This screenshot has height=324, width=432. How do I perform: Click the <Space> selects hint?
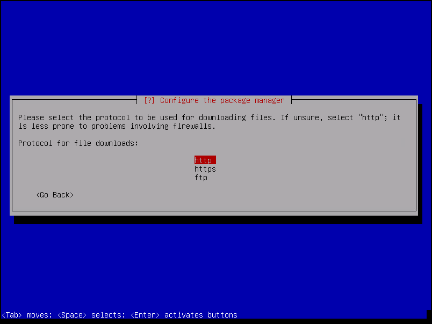[x=91, y=315]
